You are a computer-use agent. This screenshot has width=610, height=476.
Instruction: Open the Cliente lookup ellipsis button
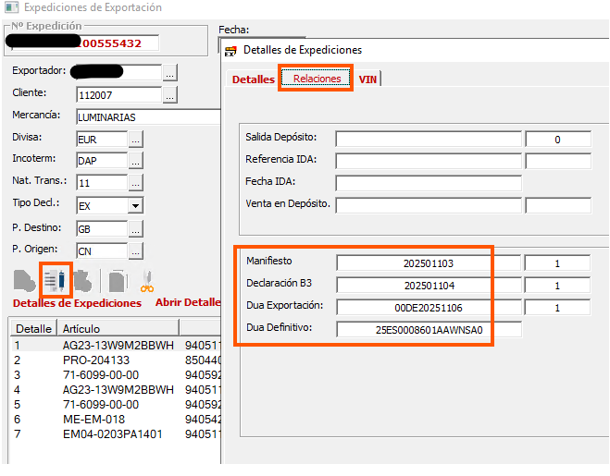169,94
